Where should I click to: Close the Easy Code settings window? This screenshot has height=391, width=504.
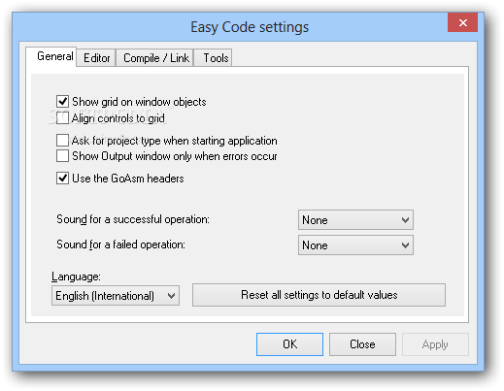[462, 22]
